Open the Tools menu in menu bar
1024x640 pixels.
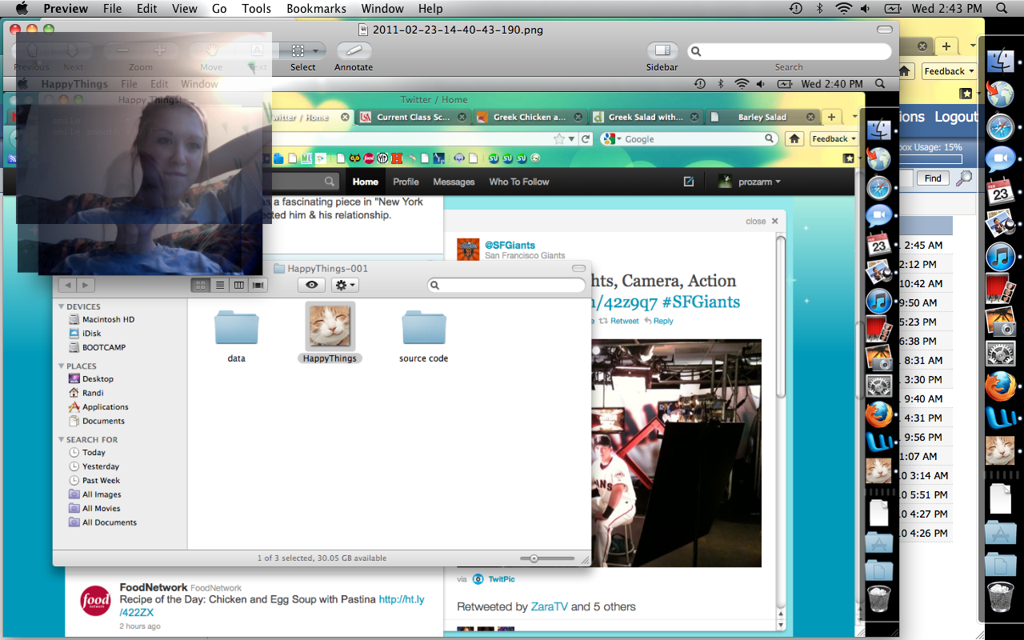pos(256,9)
